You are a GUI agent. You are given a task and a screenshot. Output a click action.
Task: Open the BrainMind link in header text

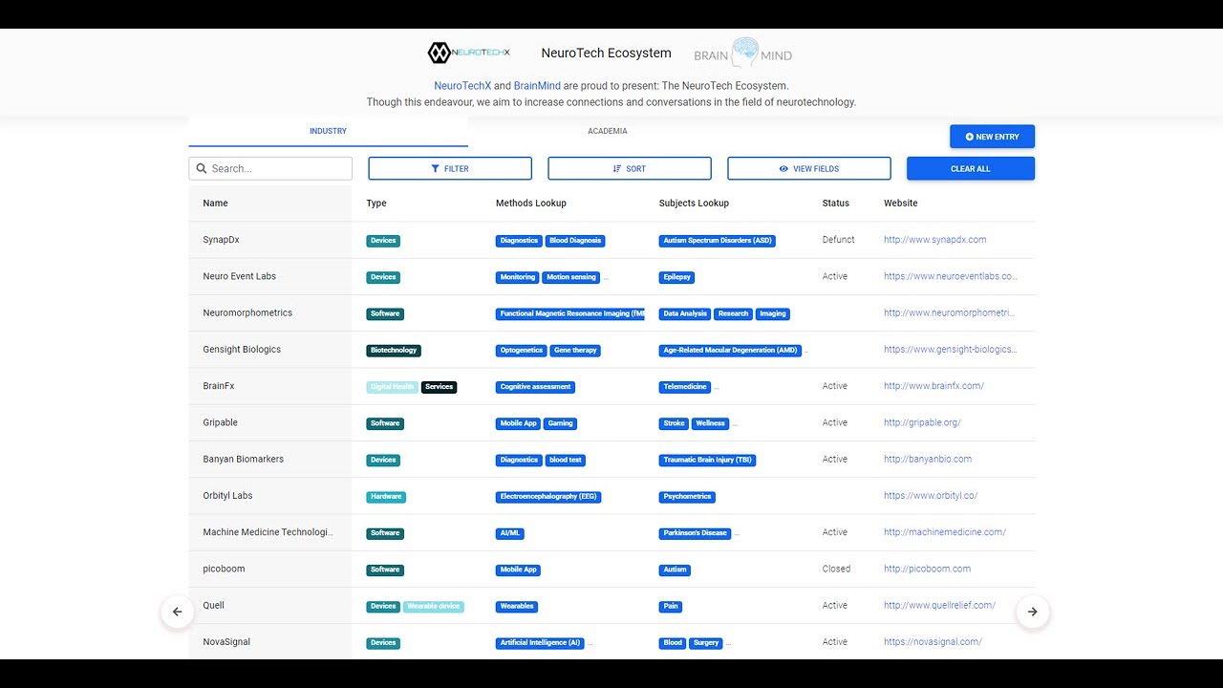537,85
